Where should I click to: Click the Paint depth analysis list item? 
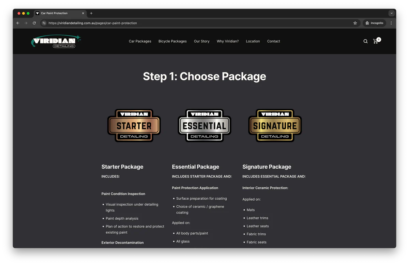coord(122,218)
